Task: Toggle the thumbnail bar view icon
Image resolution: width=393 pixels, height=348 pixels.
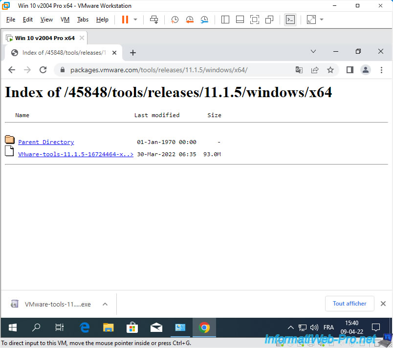Action: (x=240, y=20)
